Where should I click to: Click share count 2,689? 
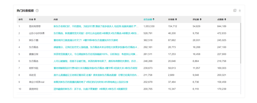(171, 75)
